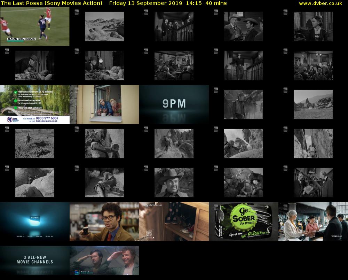Open thumbnail of man with glasses holding coffee cup
Image resolution: width=348 pixels, height=280 pixels.
pyautogui.click(x=104, y=221)
